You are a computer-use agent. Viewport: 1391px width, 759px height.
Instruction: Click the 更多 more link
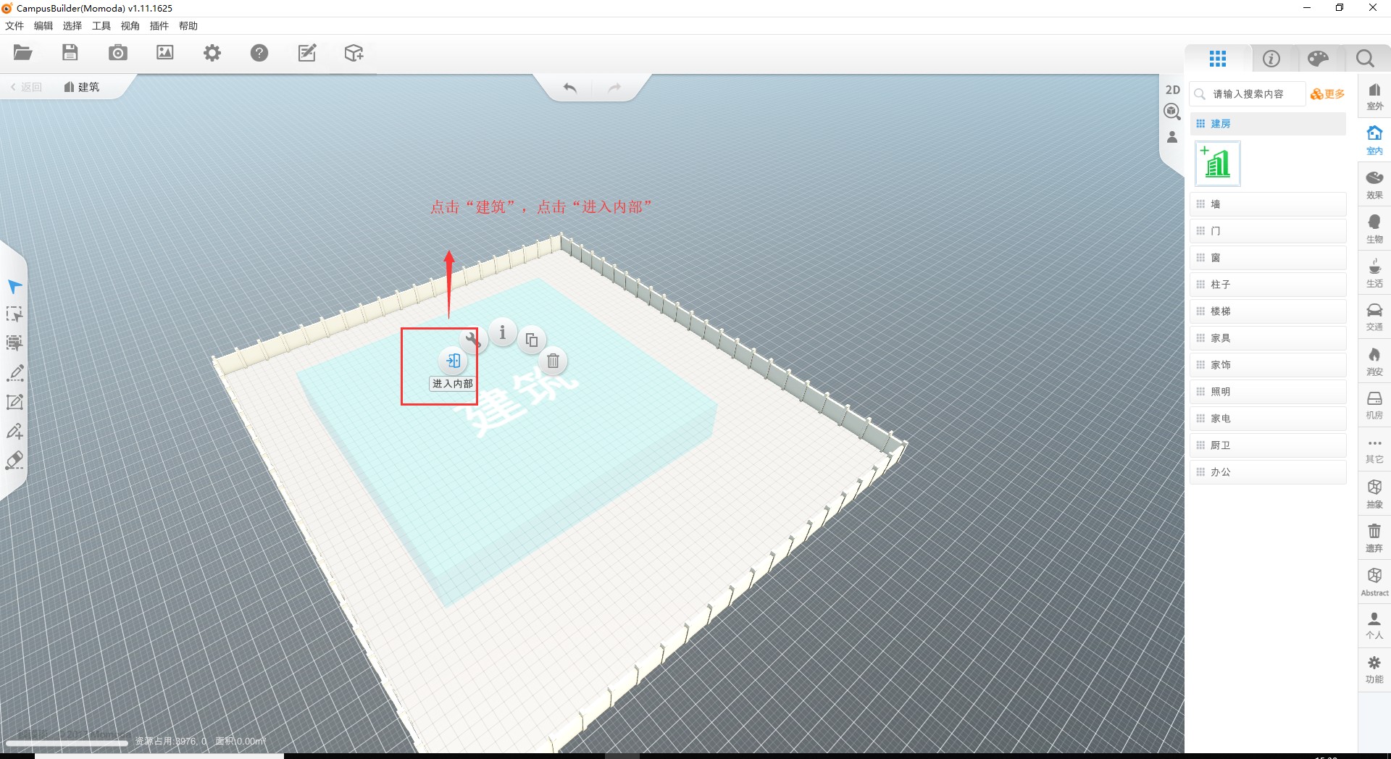coord(1328,94)
